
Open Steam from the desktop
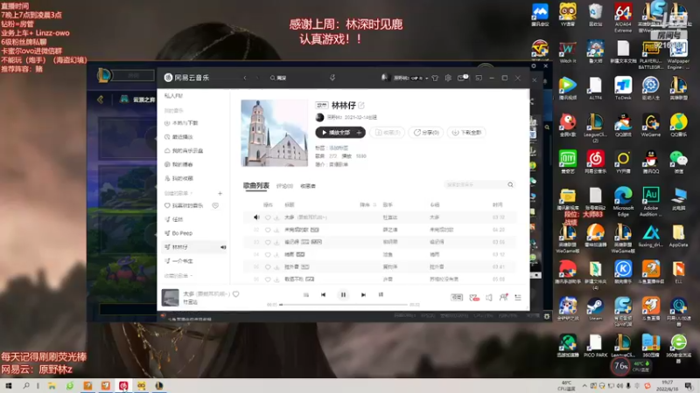(x=595, y=309)
